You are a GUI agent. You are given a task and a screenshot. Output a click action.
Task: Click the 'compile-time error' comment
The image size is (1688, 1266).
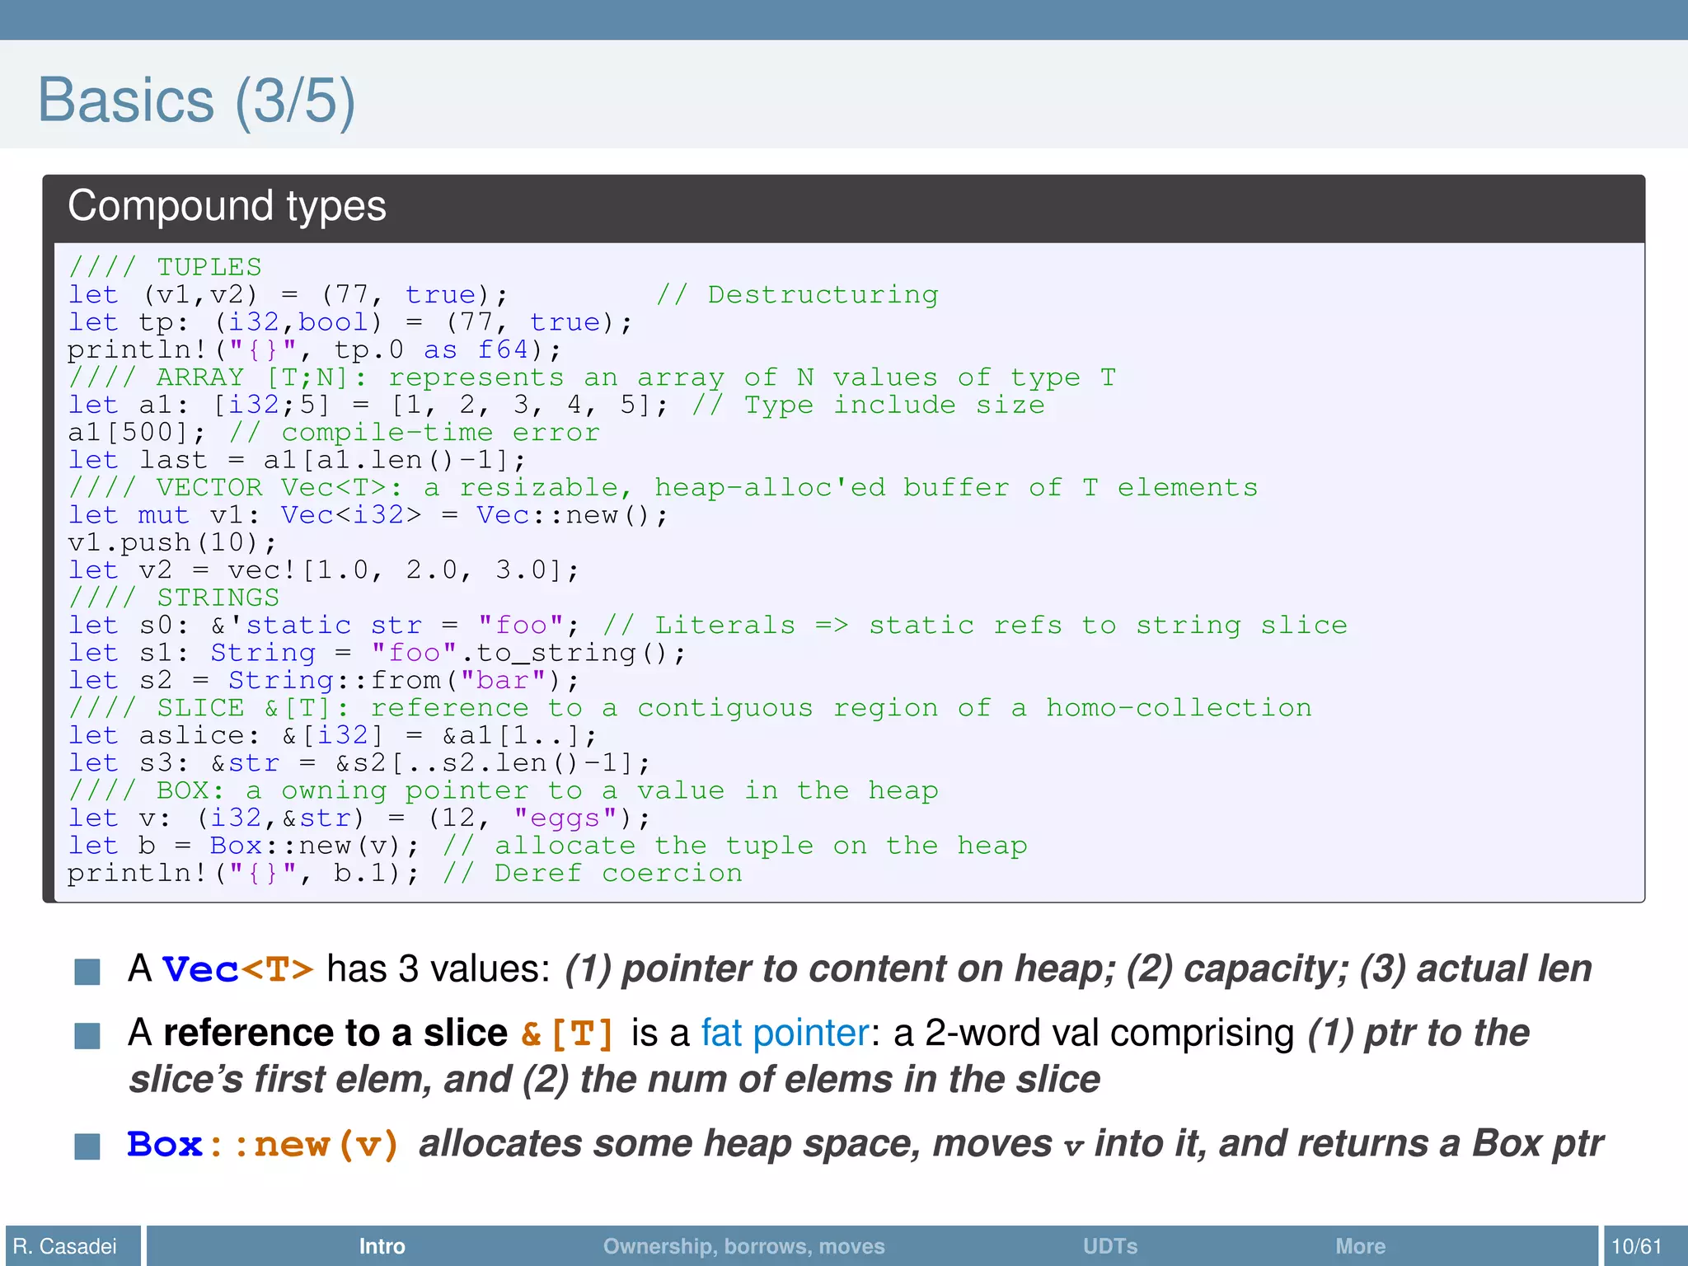(415, 433)
